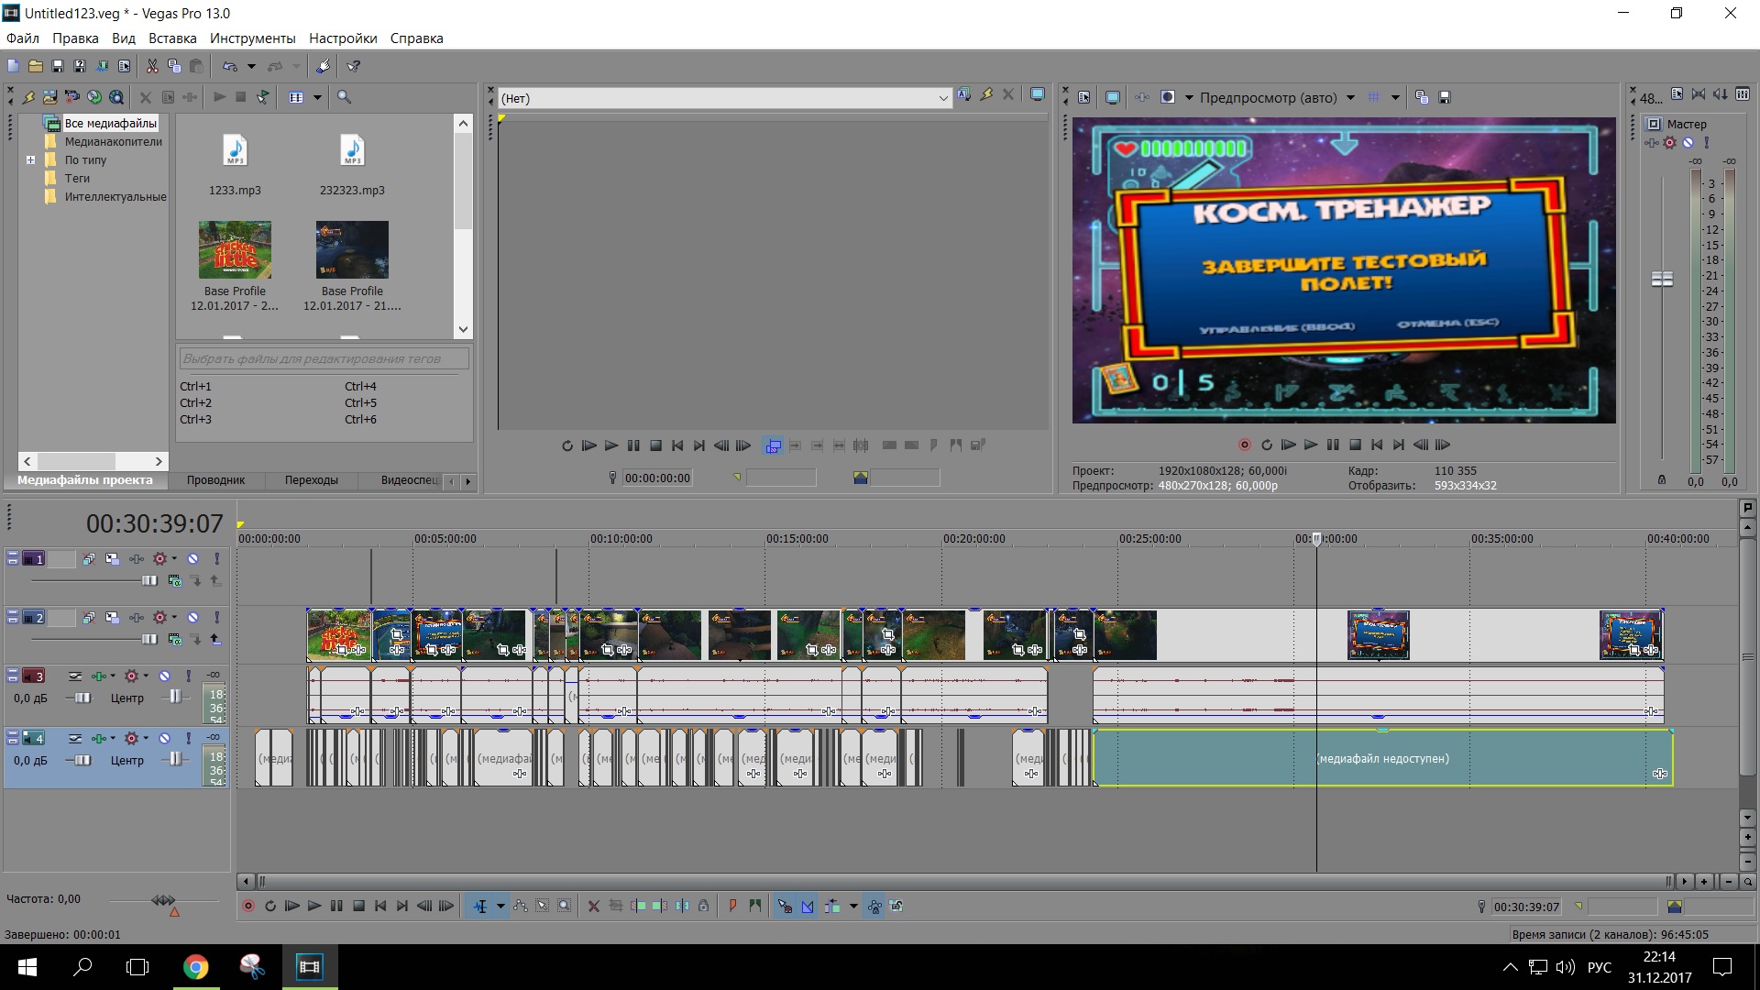Open the Инструменты menu
Screen dimensions: 1760x990
[252, 38]
